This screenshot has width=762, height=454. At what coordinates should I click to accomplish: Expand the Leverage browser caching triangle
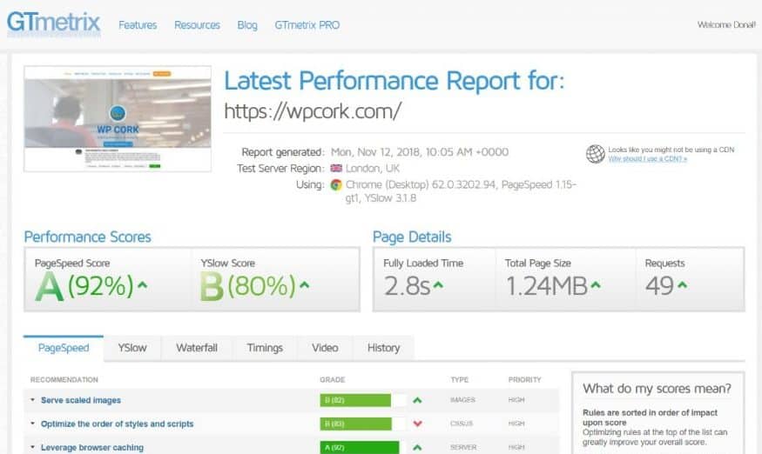[x=32, y=447]
